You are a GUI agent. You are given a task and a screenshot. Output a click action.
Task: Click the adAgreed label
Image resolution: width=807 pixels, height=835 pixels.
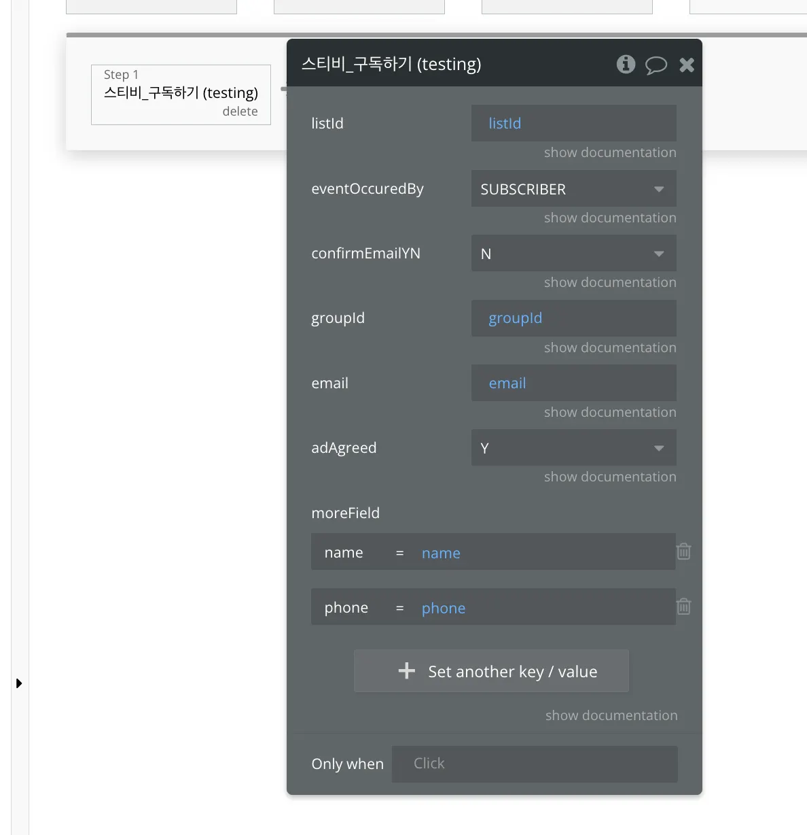(x=344, y=448)
